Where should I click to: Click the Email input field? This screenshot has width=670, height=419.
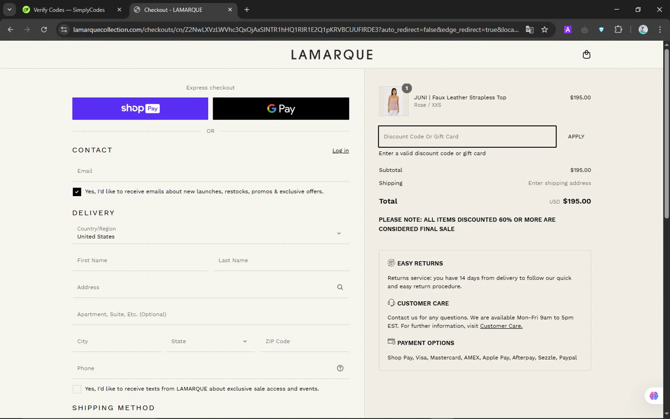click(x=210, y=171)
